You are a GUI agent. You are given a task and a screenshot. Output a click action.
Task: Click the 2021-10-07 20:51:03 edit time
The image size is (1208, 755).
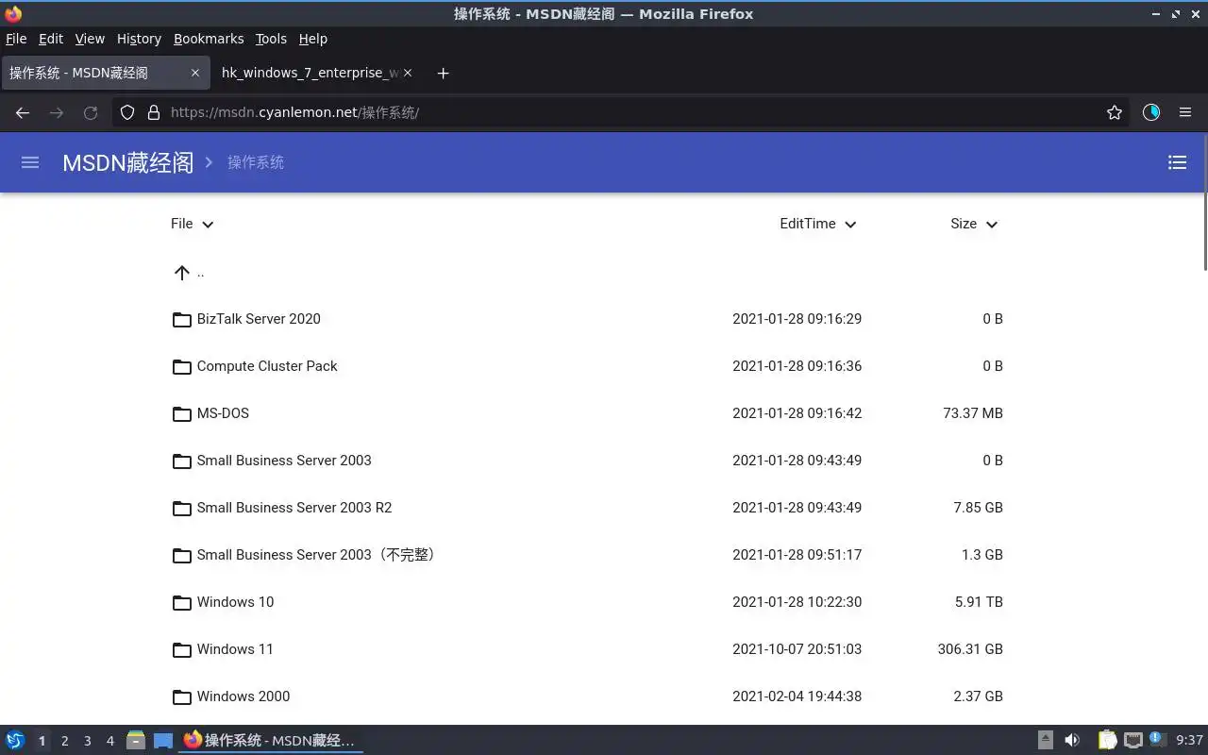[x=797, y=649]
